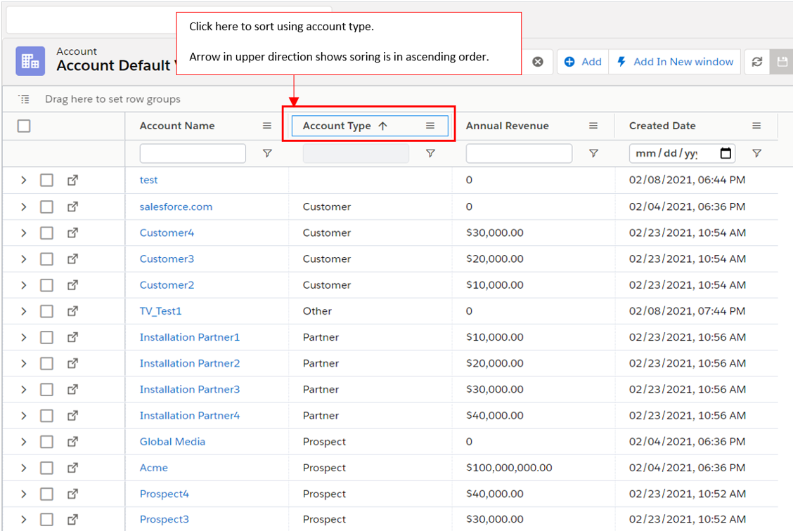
Task: Click the Created Date column menu icon
Action: (x=756, y=126)
